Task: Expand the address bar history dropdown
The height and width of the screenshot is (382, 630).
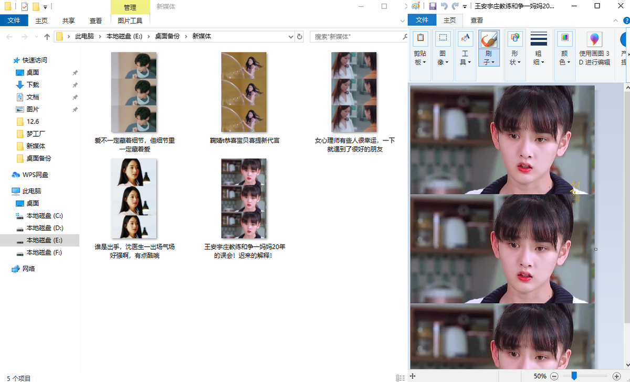Action: coord(291,37)
